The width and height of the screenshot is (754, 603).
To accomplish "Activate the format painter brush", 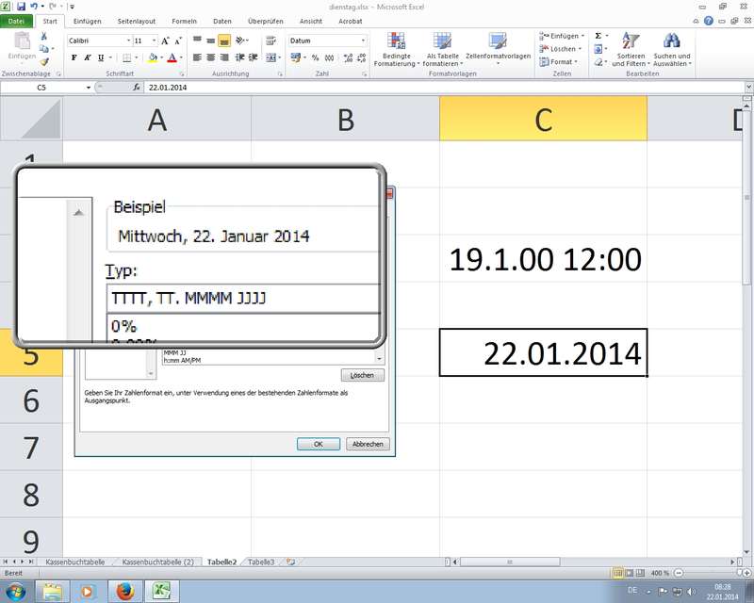I will 44,61.
